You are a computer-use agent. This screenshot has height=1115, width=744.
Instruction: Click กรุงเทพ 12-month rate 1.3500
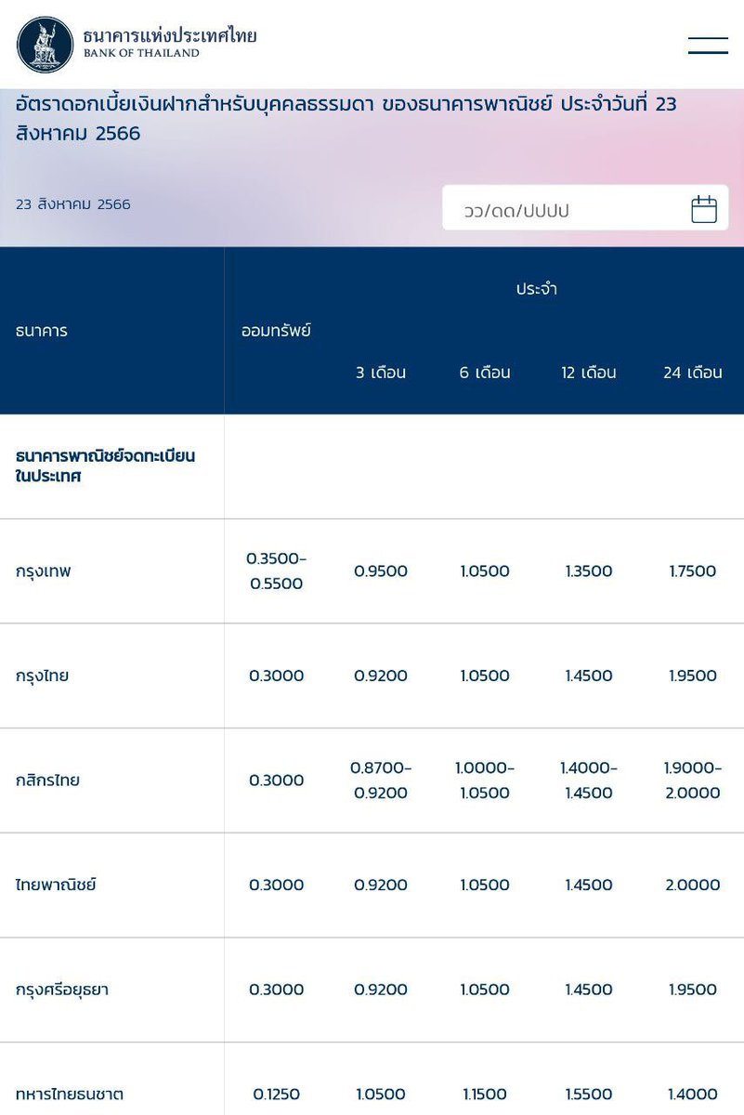click(589, 571)
